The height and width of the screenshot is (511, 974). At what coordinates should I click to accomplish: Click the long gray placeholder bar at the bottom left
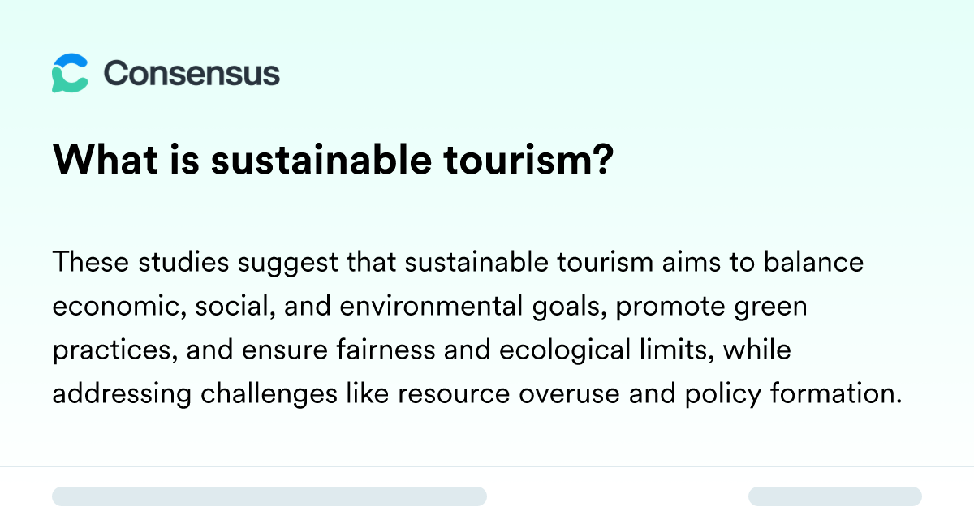click(x=269, y=496)
